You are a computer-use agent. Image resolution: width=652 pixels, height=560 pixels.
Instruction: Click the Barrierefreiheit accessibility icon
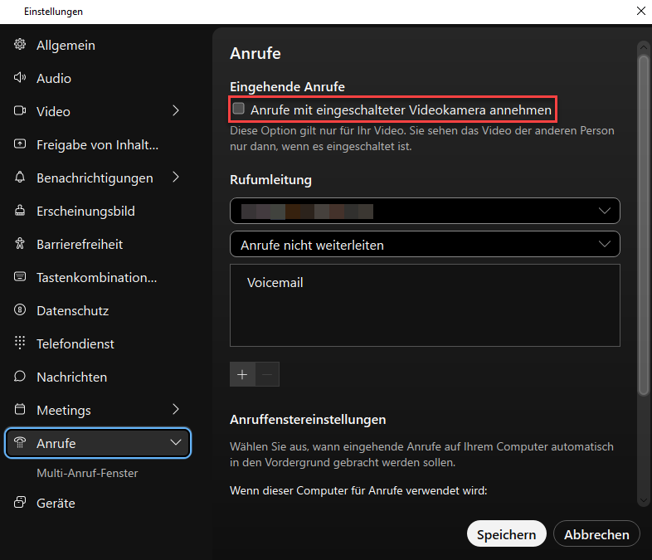click(x=21, y=244)
